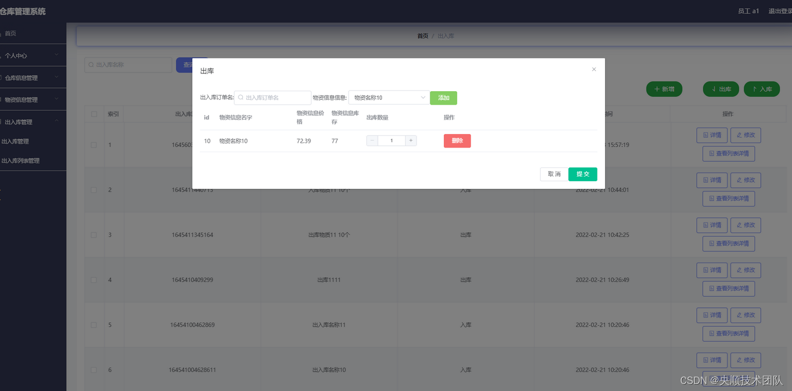792x391 pixels.
Task: Collapse 出入库管理 menu
Action: pos(33,122)
